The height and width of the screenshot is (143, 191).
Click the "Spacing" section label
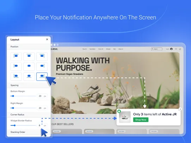tap(14, 85)
